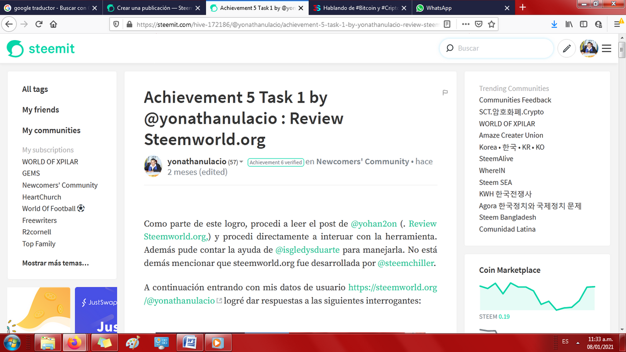Image resolution: width=626 pixels, height=352 pixels.
Task: Open page actions three-dot menu
Action: (466, 24)
